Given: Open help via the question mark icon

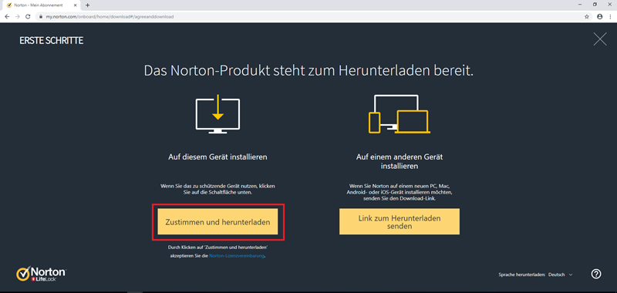Looking at the screenshot, I should click(595, 274).
